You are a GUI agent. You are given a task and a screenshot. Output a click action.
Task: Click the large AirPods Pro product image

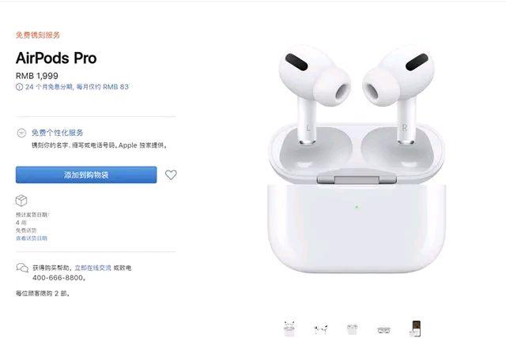tap(357, 160)
